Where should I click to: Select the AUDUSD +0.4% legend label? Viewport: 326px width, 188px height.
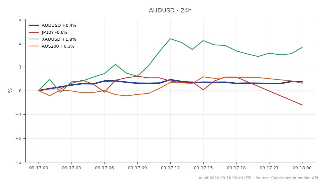pyautogui.click(x=59, y=25)
